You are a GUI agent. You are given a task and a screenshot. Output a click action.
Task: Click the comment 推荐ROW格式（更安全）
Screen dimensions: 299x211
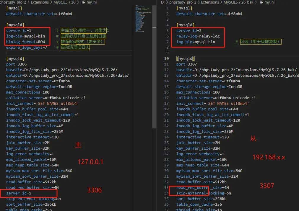(82, 42)
